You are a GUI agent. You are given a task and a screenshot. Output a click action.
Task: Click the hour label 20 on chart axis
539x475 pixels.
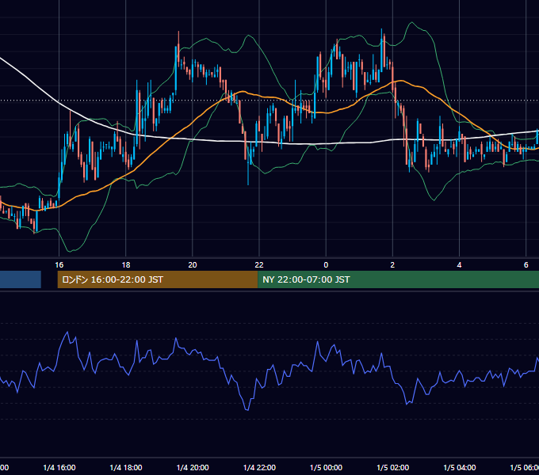click(x=193, y=264)
